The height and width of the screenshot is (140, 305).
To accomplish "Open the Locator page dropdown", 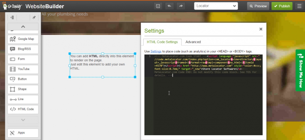I will click(216, 6).
